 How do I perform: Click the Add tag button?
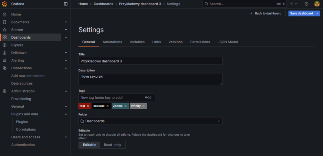pyautogui.click(x=148, y=97)
